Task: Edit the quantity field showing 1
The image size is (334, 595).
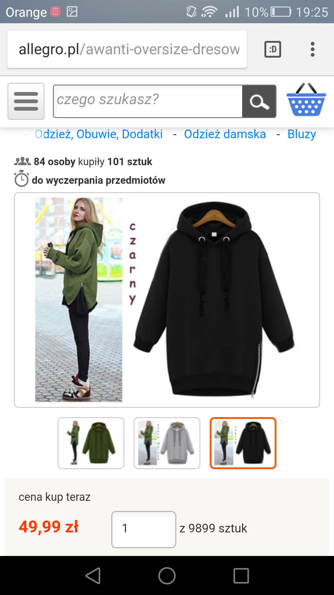Action: tap(144, 530)
